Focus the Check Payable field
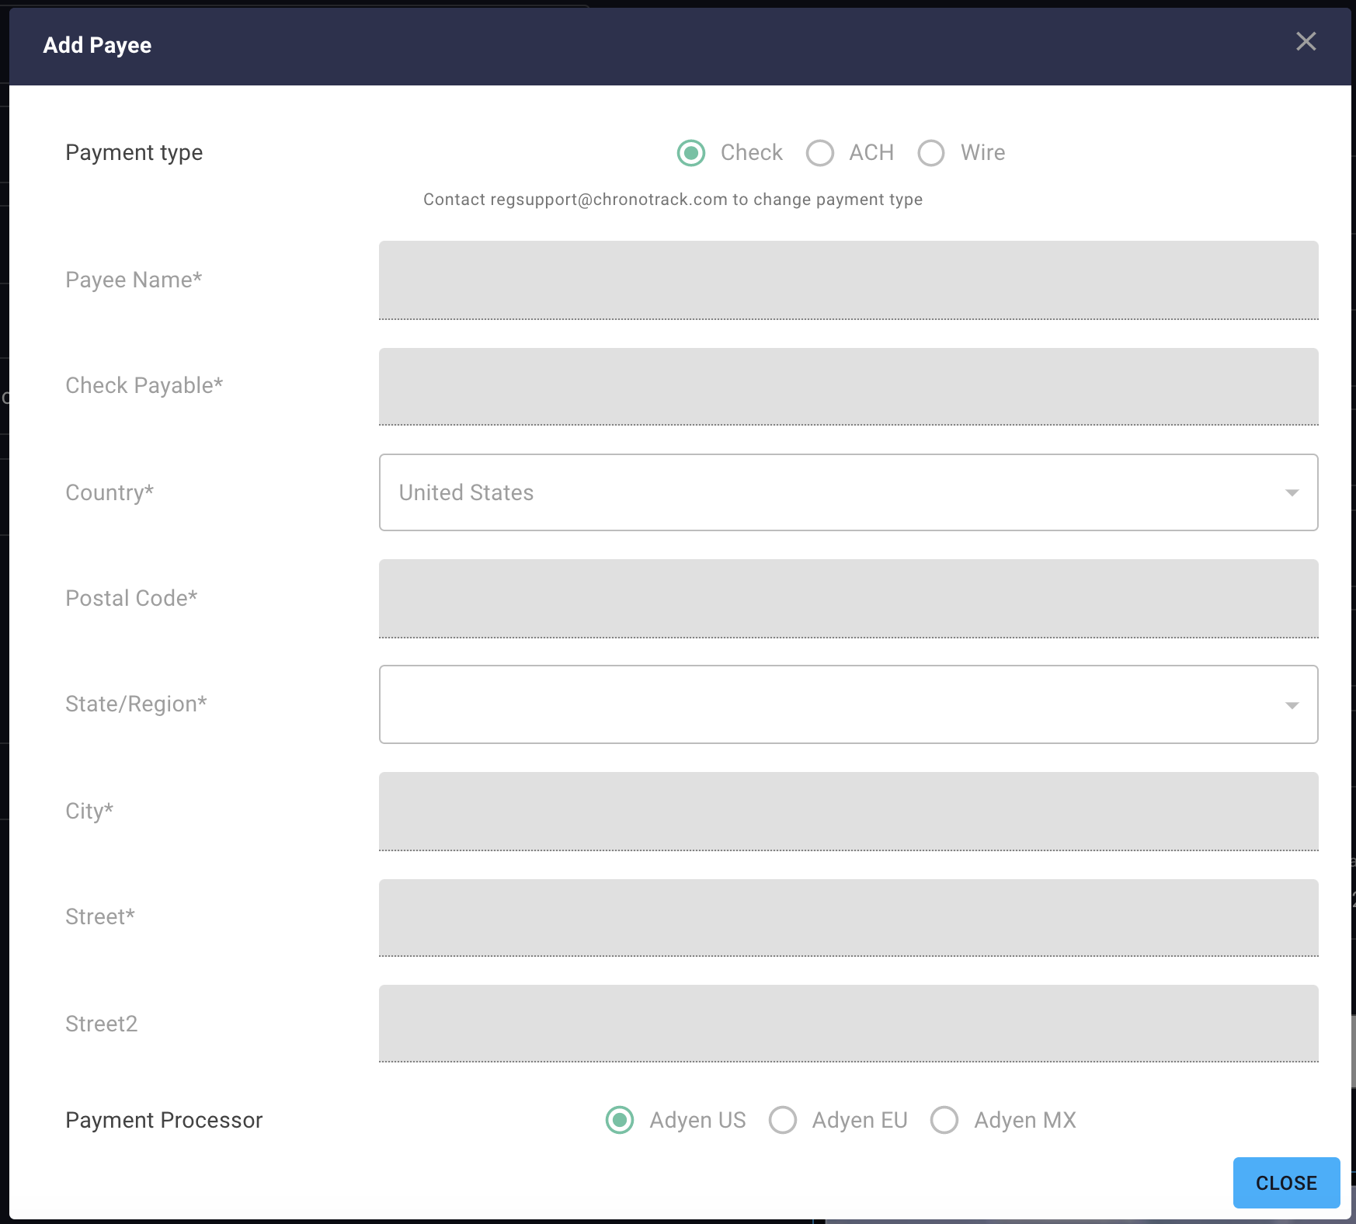This screenshot has width=1356, height=1224. [x=848, y=386]
